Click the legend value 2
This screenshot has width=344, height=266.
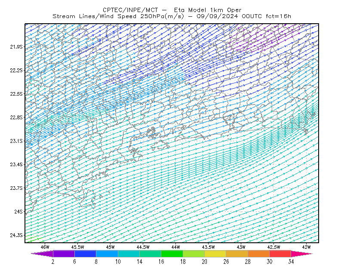pyautogui.click(x=53, y=262)
